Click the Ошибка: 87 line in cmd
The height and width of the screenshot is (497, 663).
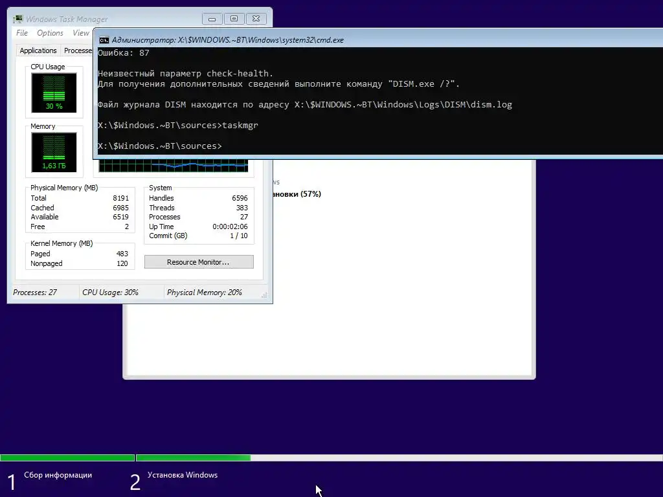(x=124, y=53)
